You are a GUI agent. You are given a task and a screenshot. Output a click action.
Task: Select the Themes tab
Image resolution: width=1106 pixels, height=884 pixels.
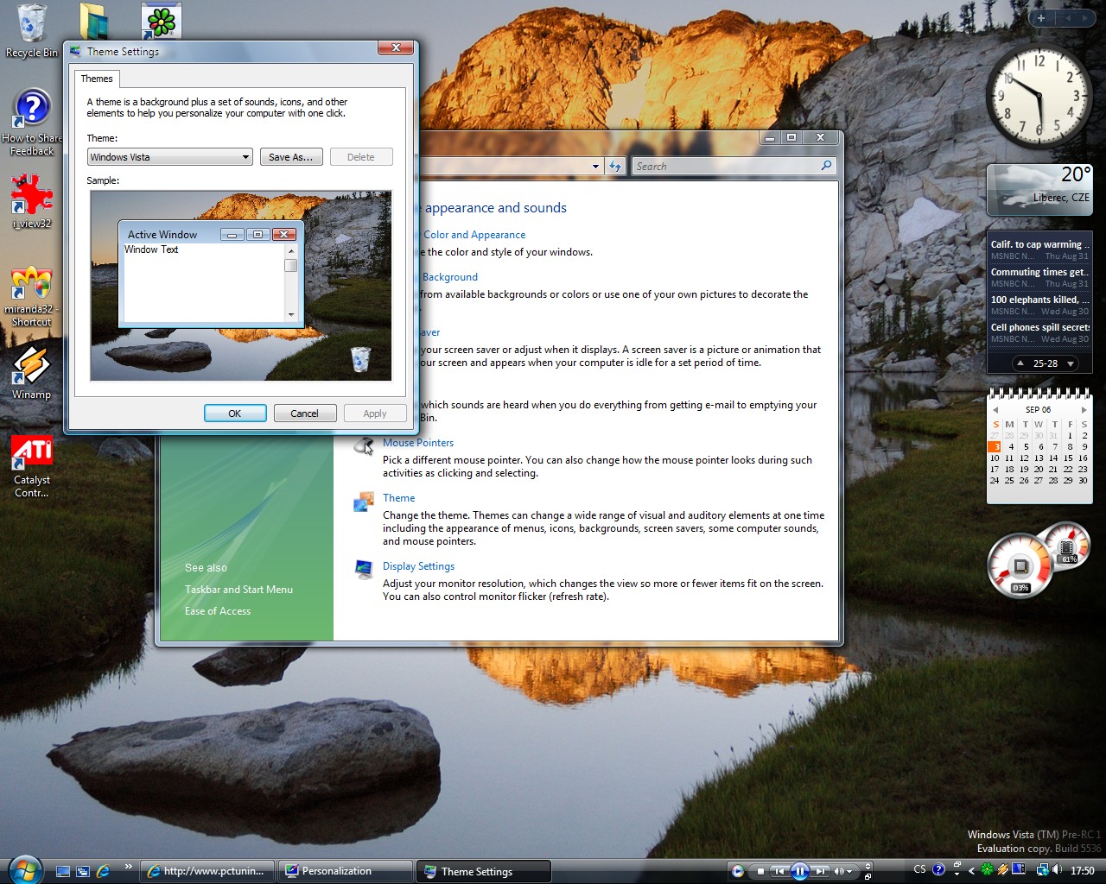[x=97, y=79]
